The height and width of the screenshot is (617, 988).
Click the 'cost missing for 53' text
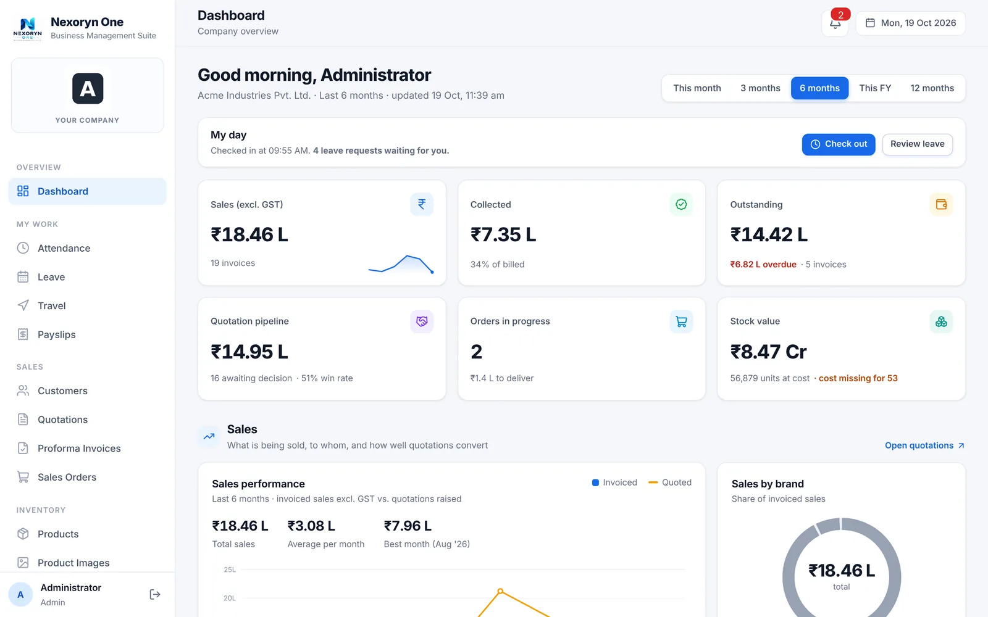[858, 378]
